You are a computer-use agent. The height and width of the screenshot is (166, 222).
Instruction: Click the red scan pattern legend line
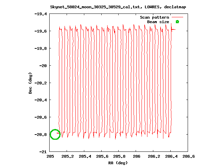[x=177, y=17]
